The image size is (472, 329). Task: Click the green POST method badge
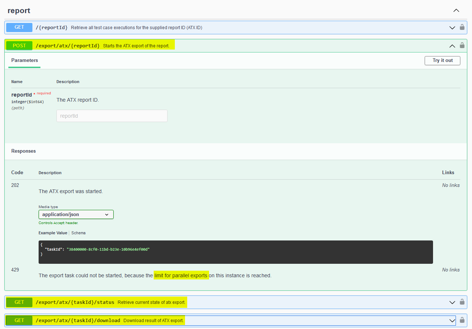(19, 46)
